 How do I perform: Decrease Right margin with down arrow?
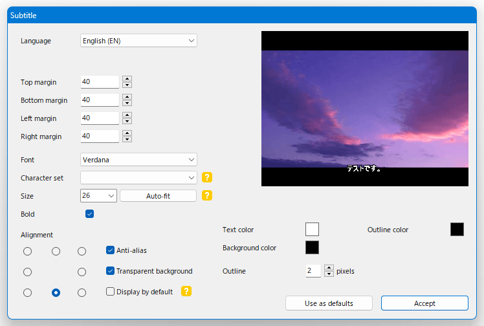pos(127,140)
